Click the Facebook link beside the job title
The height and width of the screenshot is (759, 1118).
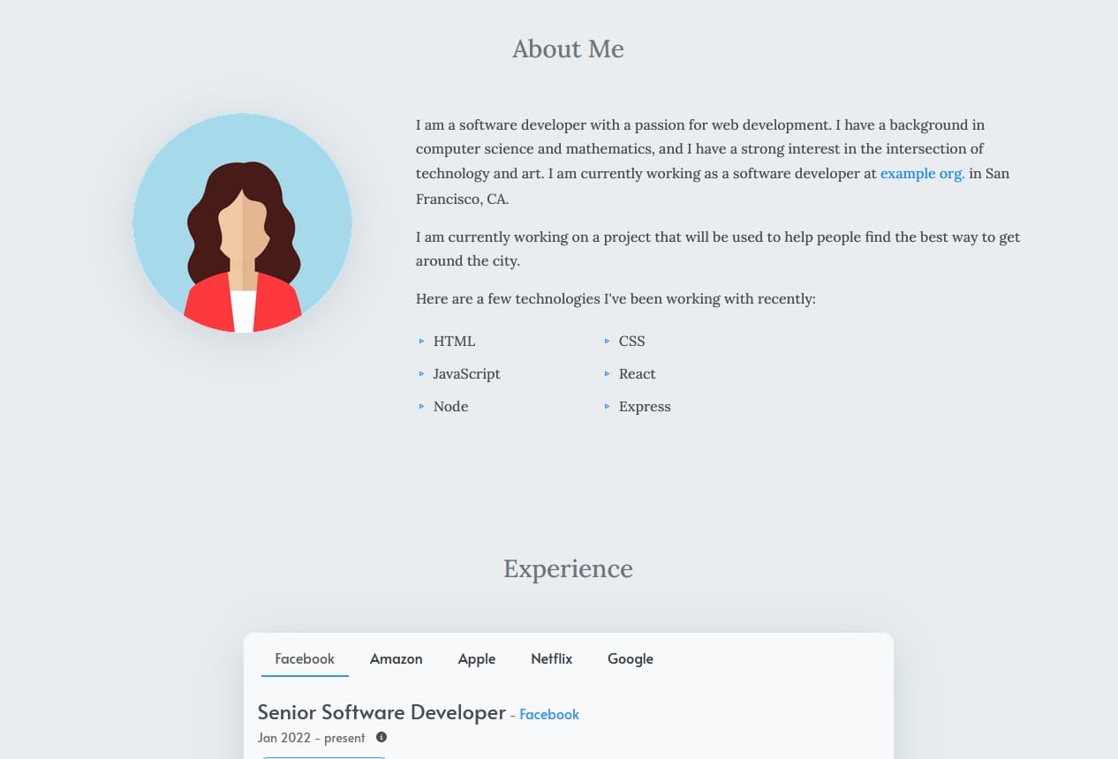pos(549,714)
